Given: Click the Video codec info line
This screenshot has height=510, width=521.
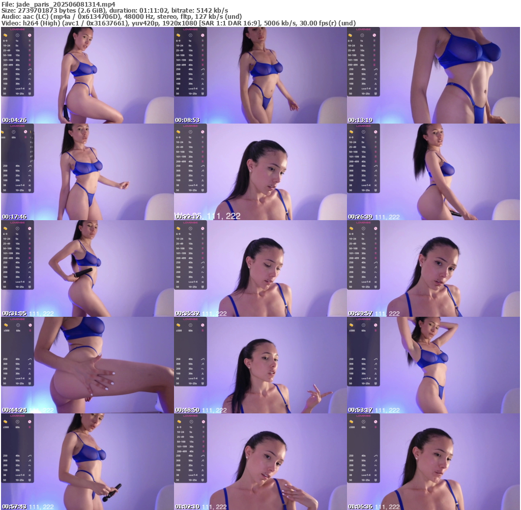Looking at the screenshot, I should 178,23.
